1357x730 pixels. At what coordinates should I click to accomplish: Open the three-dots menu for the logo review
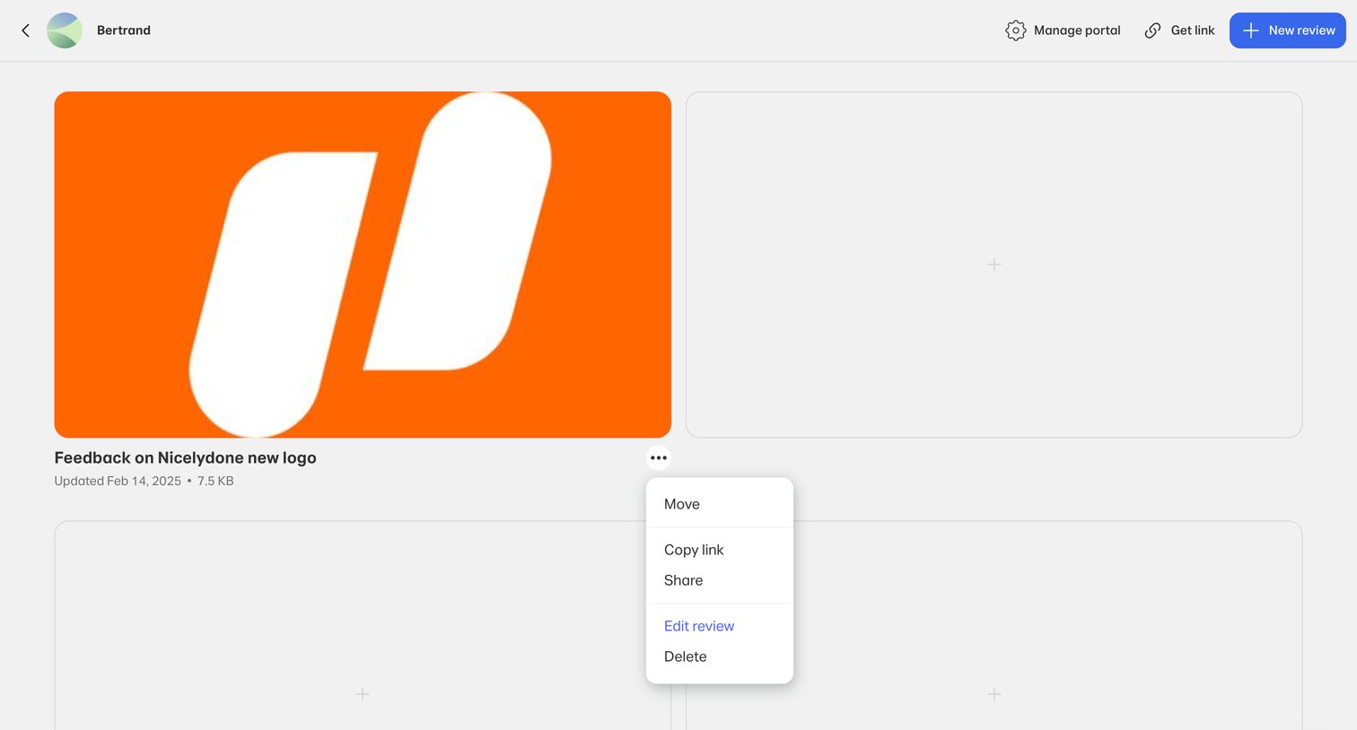click(659, 458)
